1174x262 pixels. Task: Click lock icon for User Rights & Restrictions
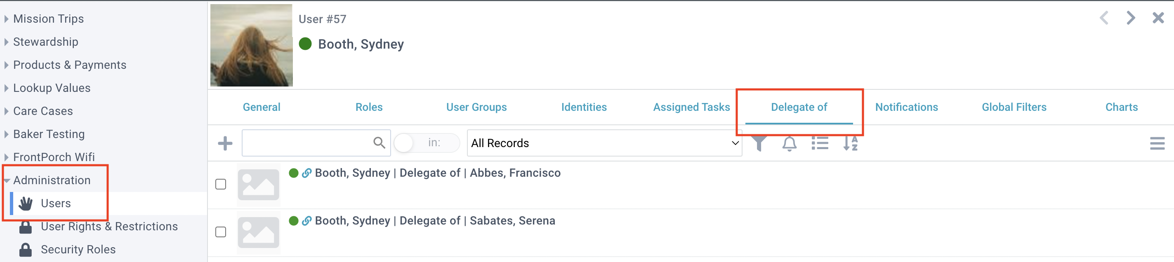(x=26, y=227)
